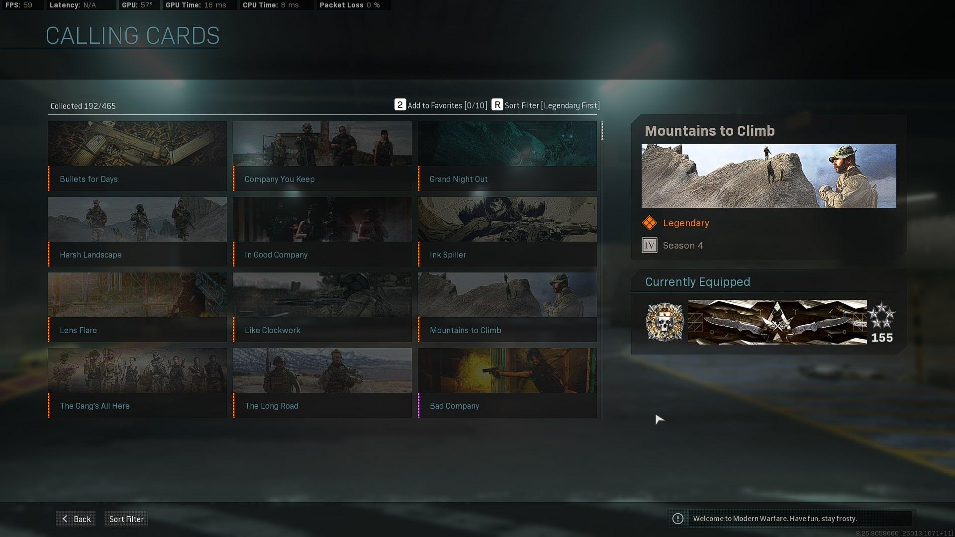Pick the Bad Company calling card
955x537 pixels.
coord(507,383)
